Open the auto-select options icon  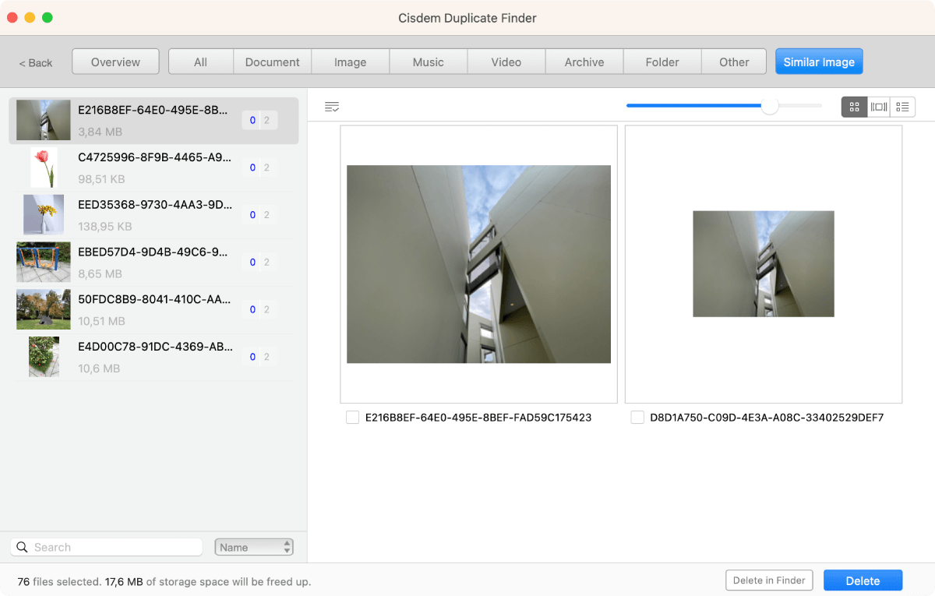[332, 107]
